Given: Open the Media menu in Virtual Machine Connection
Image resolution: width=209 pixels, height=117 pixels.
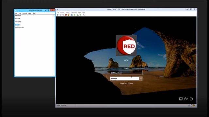Looking at the screenshot, I should [68, 12].
